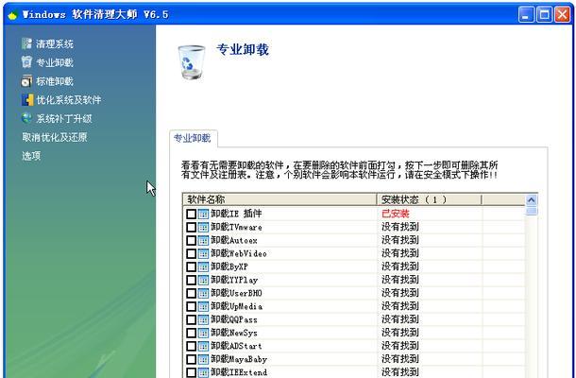Click the icon beside 卸载UserBHO
Image resolution: width=576 pixels, height=378 pixels.
point(203,294)
